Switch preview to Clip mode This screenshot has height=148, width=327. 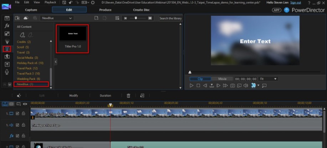pos(200,79)
